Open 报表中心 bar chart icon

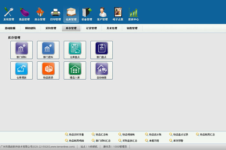click(133, 14)
